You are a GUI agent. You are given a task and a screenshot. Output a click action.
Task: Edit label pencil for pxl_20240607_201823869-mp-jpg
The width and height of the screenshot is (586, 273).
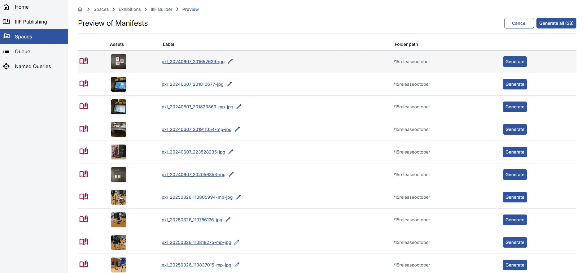pyautogui.click(x=239, y=107)
